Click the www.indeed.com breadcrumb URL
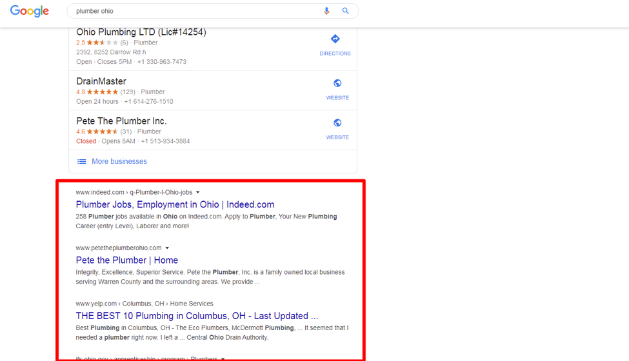Viewport: 629px width, 361px height. [134, 192]
